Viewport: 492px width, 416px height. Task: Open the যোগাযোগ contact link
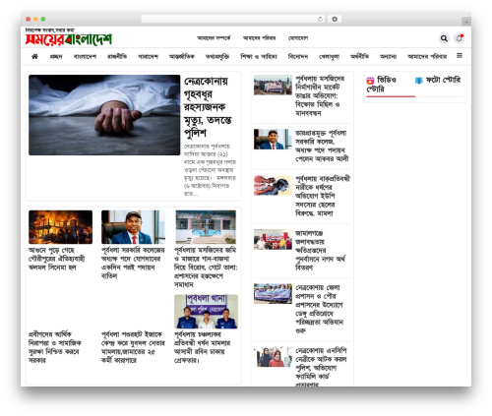(x=298, y=38)
